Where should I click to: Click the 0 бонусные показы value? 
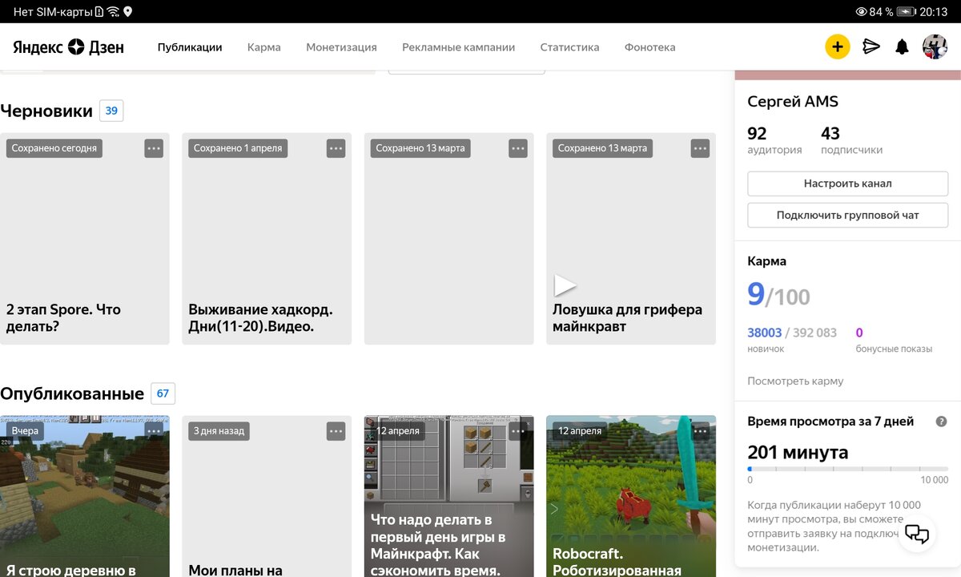tap(859, 333)
